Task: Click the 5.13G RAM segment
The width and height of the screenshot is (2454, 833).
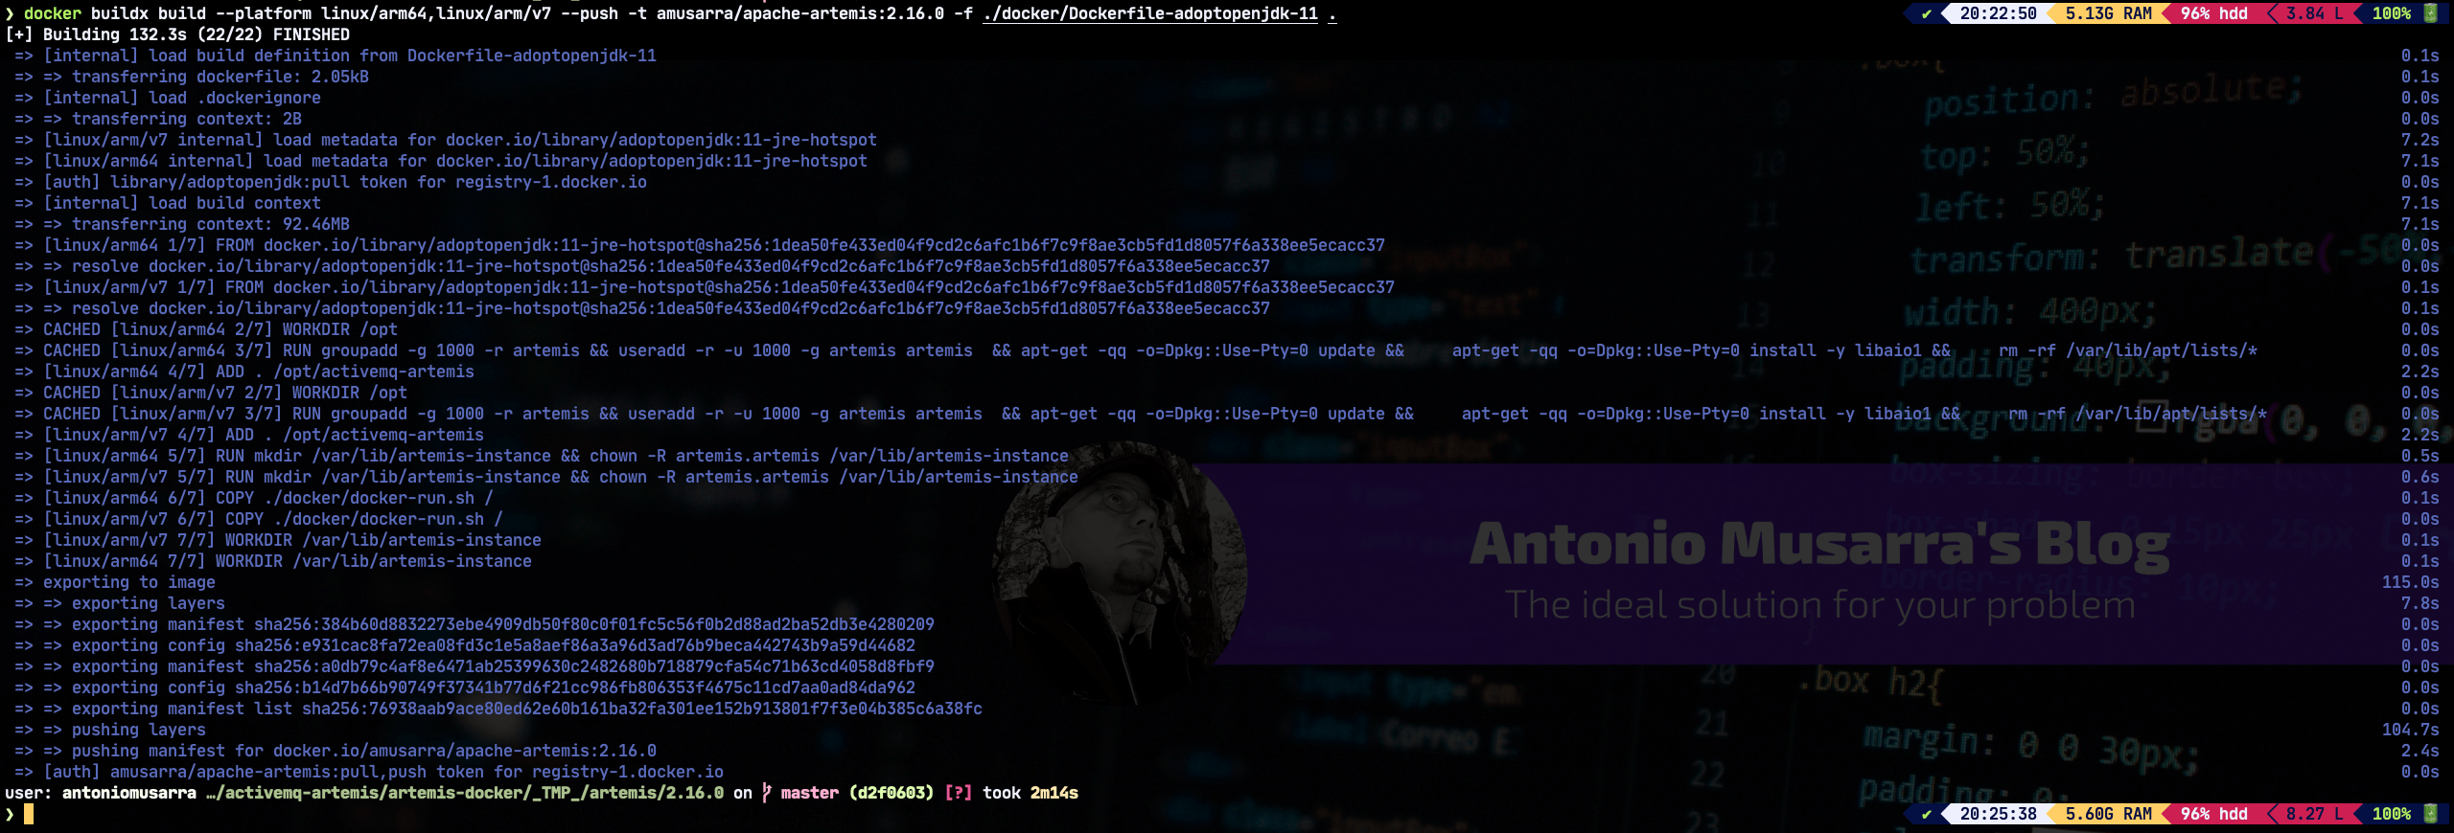Action: [2108, 13]
